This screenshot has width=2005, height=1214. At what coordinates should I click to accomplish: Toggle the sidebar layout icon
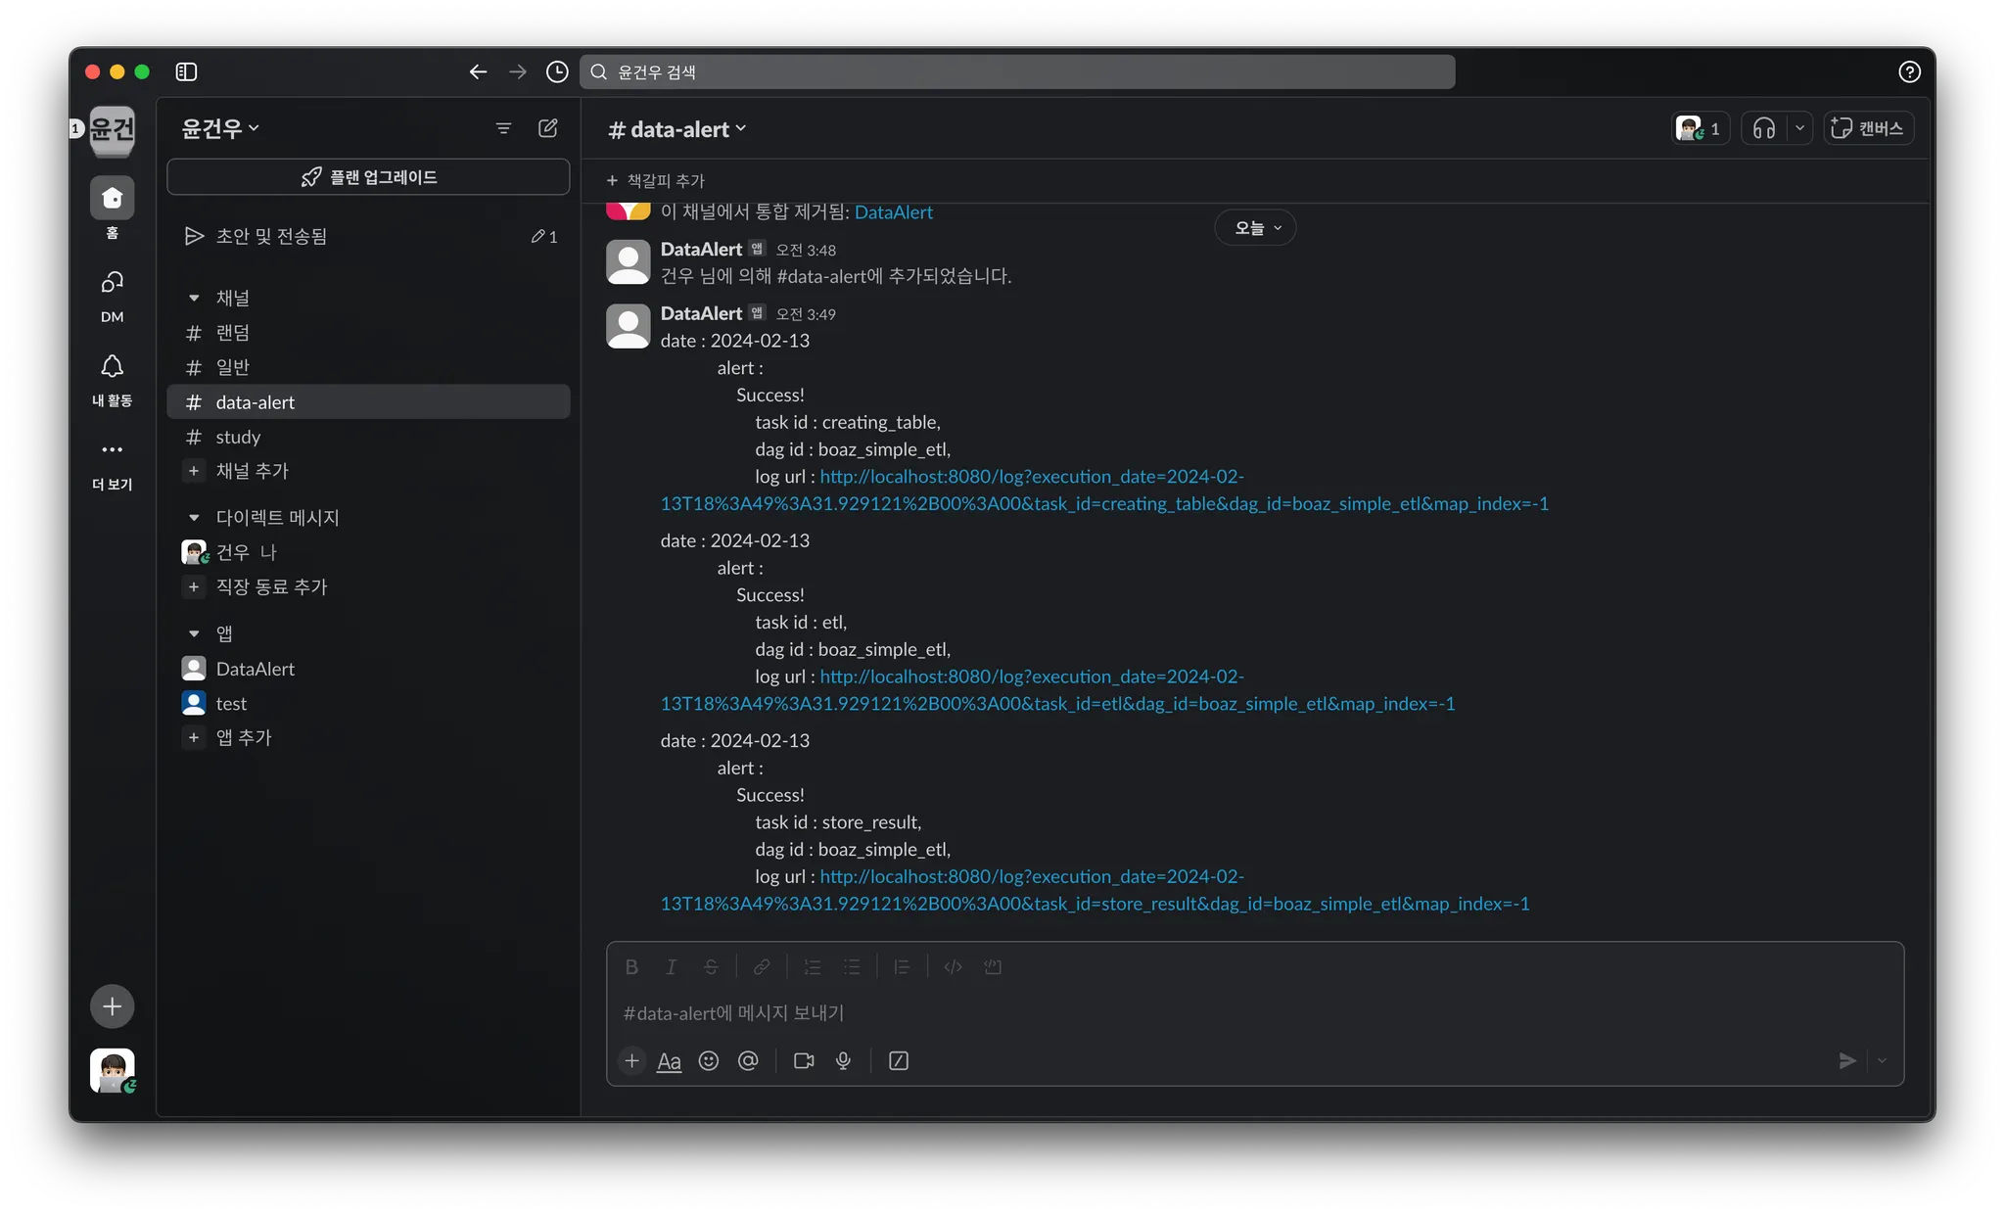pos(186,71)
